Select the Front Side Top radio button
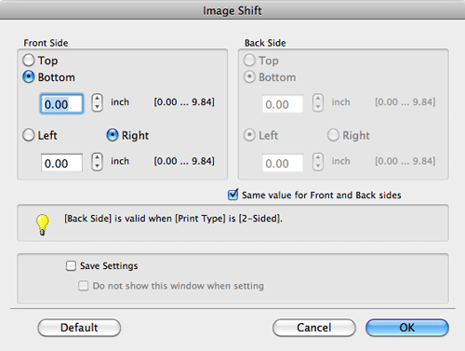The image size is (465, 351). click(29, 61)
